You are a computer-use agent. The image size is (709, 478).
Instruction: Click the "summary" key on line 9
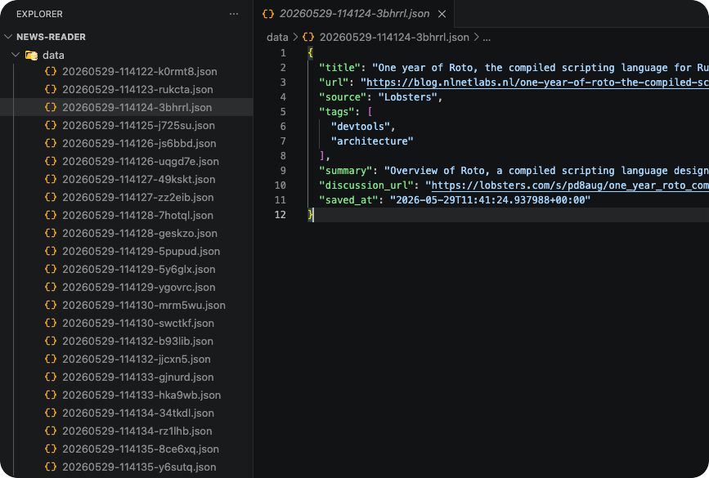[345, 170]
